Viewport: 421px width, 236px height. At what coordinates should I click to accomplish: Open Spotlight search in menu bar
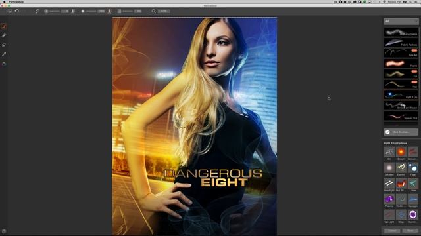[410, 1]
